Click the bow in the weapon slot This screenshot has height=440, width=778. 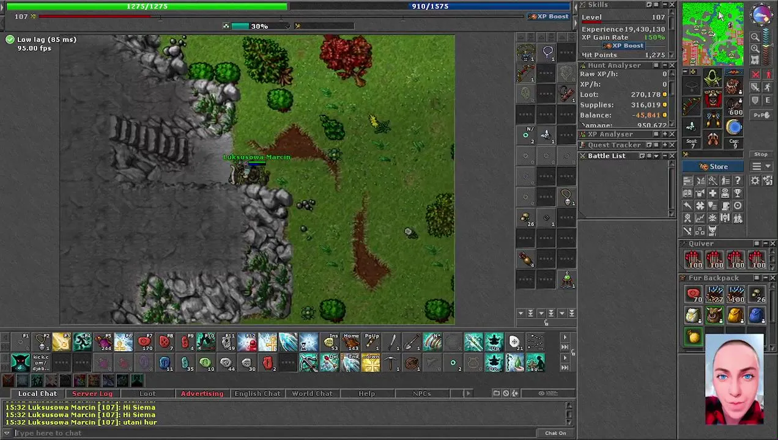tap(691, 106)
